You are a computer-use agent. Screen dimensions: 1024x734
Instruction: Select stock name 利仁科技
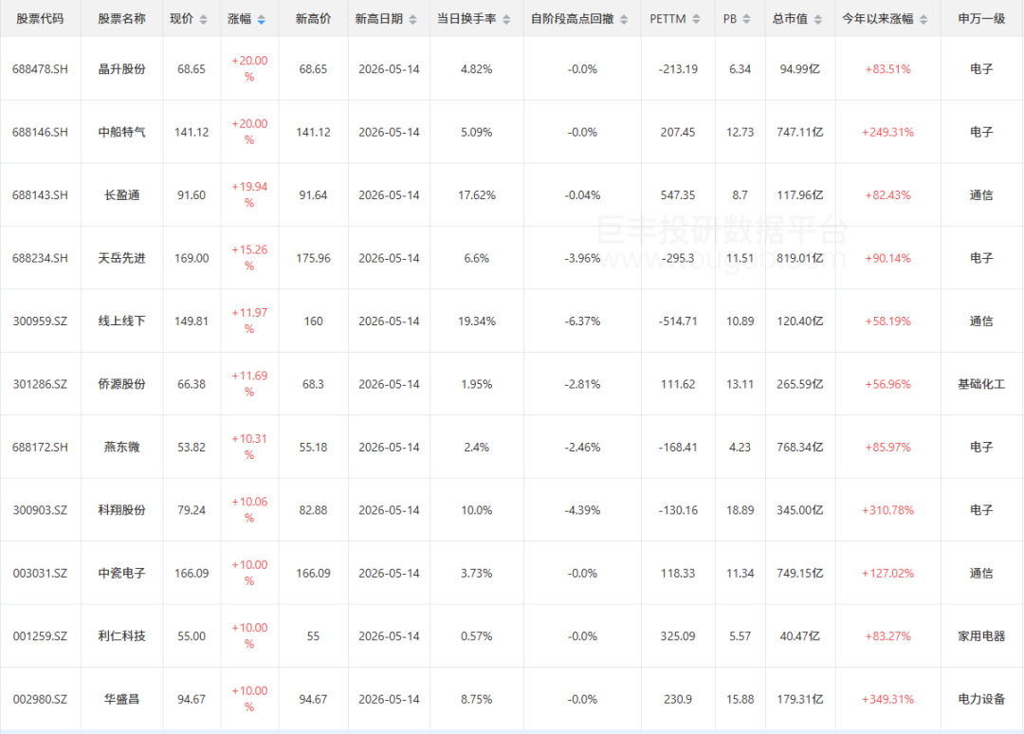[121, 636]
